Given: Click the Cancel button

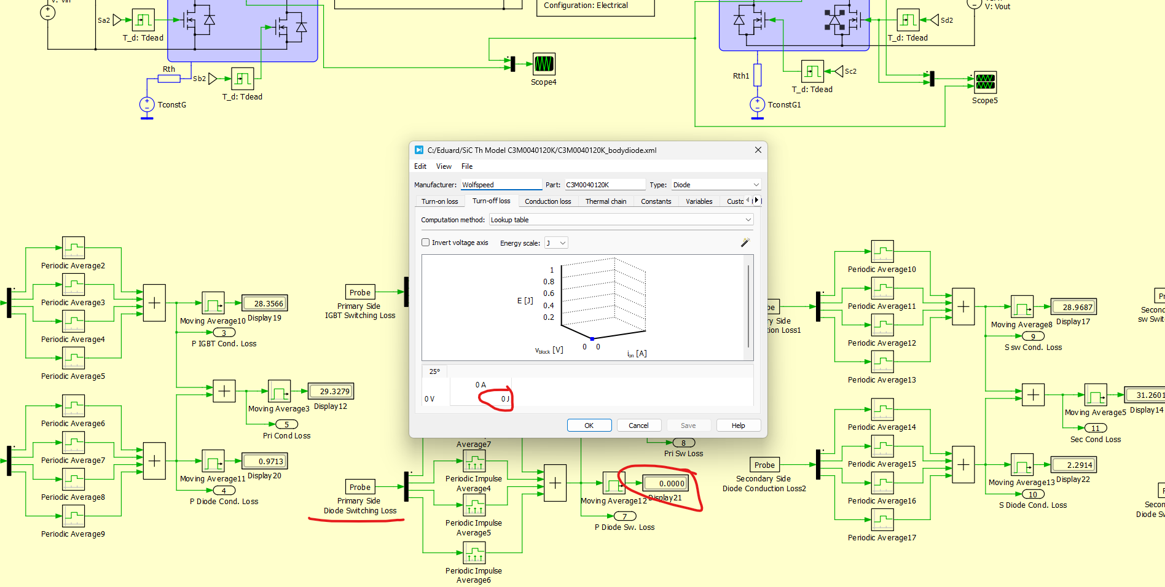Looking at the screenshot, I should click(x=638, y=426).
